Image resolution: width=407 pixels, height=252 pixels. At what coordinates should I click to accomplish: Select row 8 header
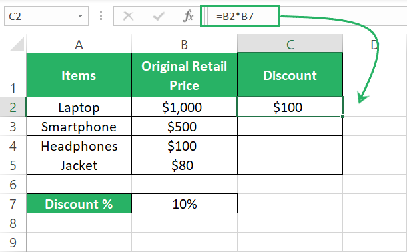pyautogui.click(x=13, y=223)
